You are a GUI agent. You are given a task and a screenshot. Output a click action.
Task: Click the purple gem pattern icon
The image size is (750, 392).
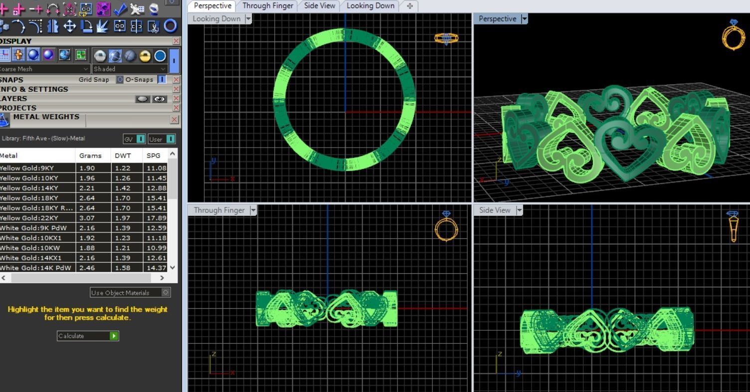[x=103, y=8]
